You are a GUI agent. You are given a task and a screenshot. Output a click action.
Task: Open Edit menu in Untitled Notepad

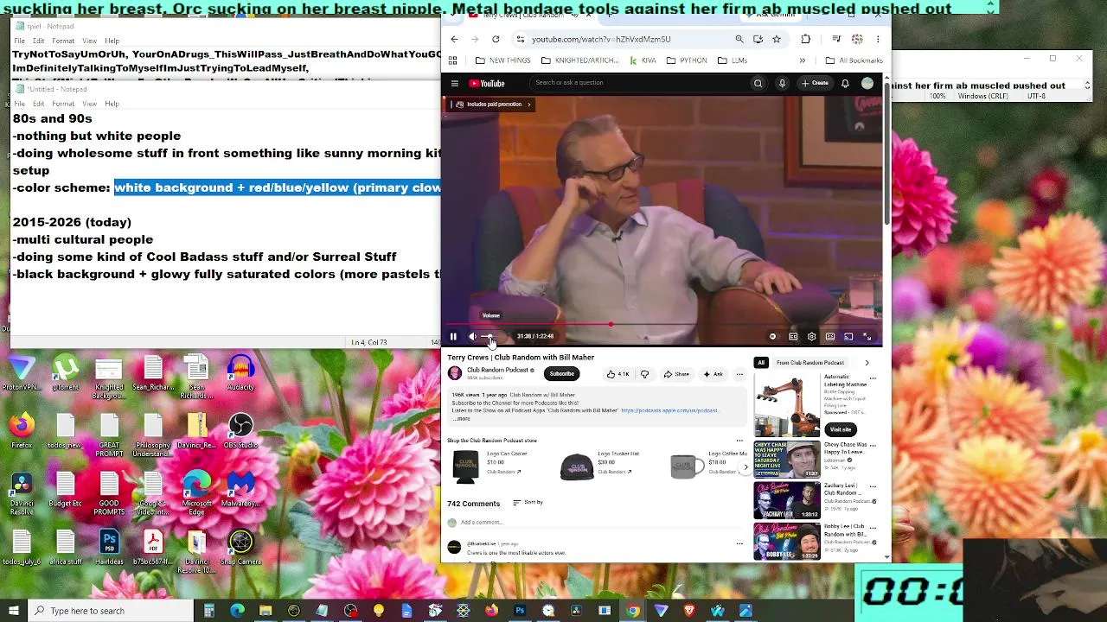39,104
